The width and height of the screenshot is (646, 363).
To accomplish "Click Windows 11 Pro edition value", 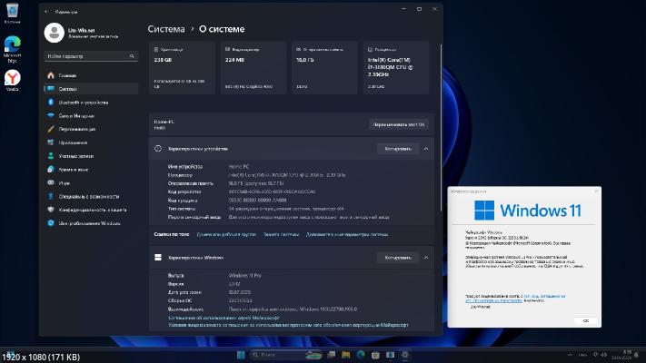I will tap(244, 275).
